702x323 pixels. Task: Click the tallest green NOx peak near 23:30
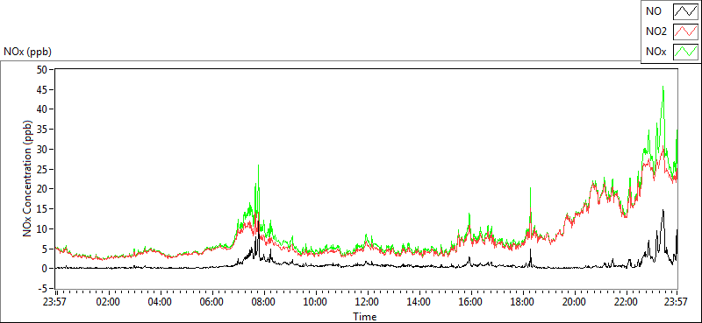pyautogui.click(x=663, y=88)
